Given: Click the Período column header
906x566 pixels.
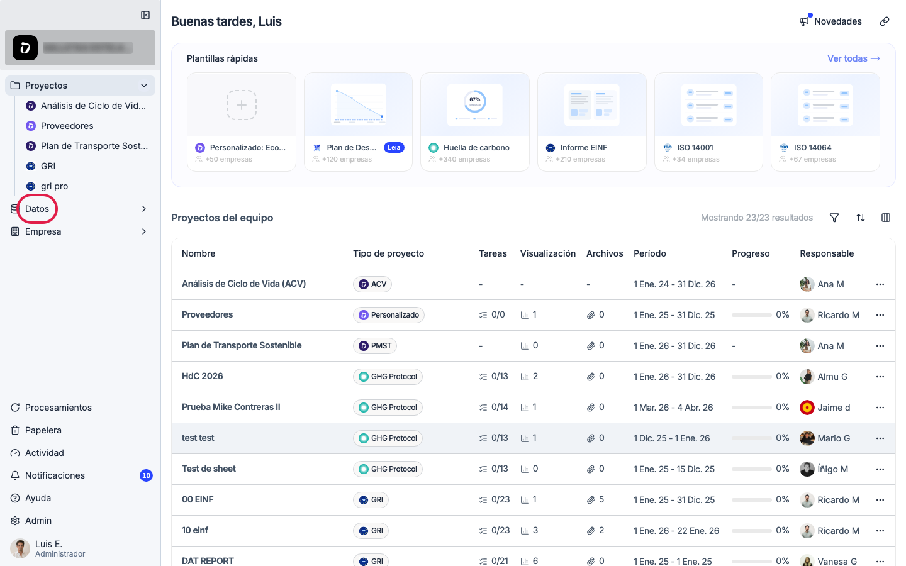Looking at the screenshot, I should tap(650, 253).
